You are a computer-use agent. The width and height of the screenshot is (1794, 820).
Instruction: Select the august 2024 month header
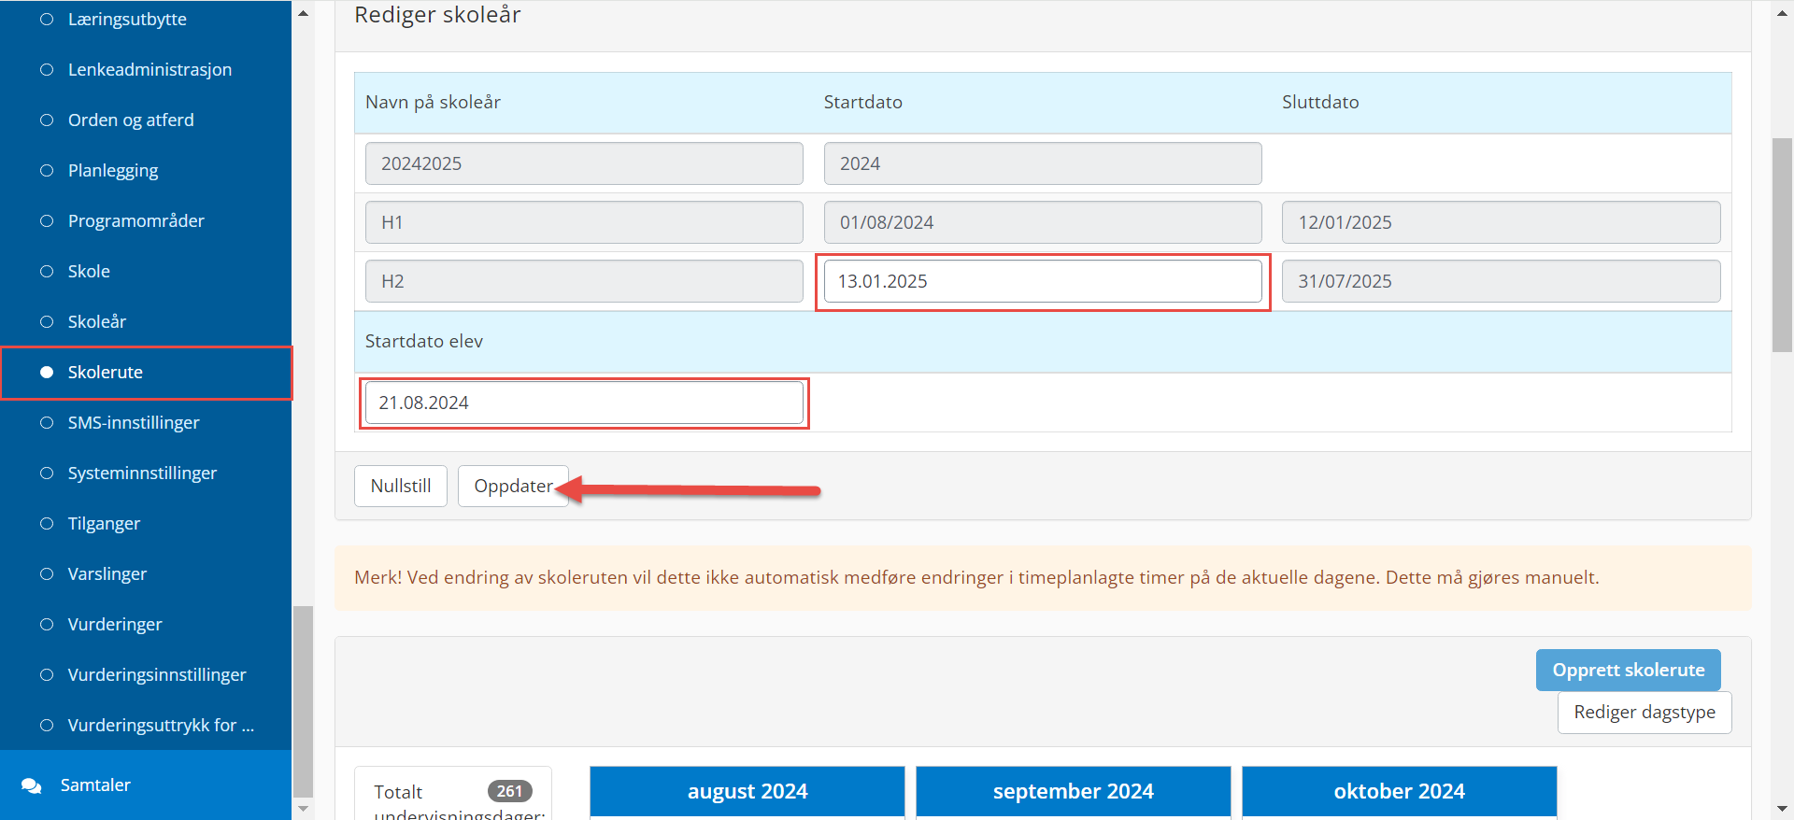click(747, 791)
